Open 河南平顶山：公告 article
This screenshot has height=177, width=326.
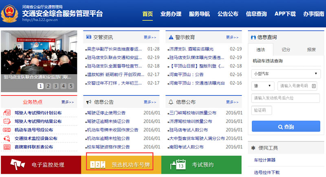click(186, 75)
